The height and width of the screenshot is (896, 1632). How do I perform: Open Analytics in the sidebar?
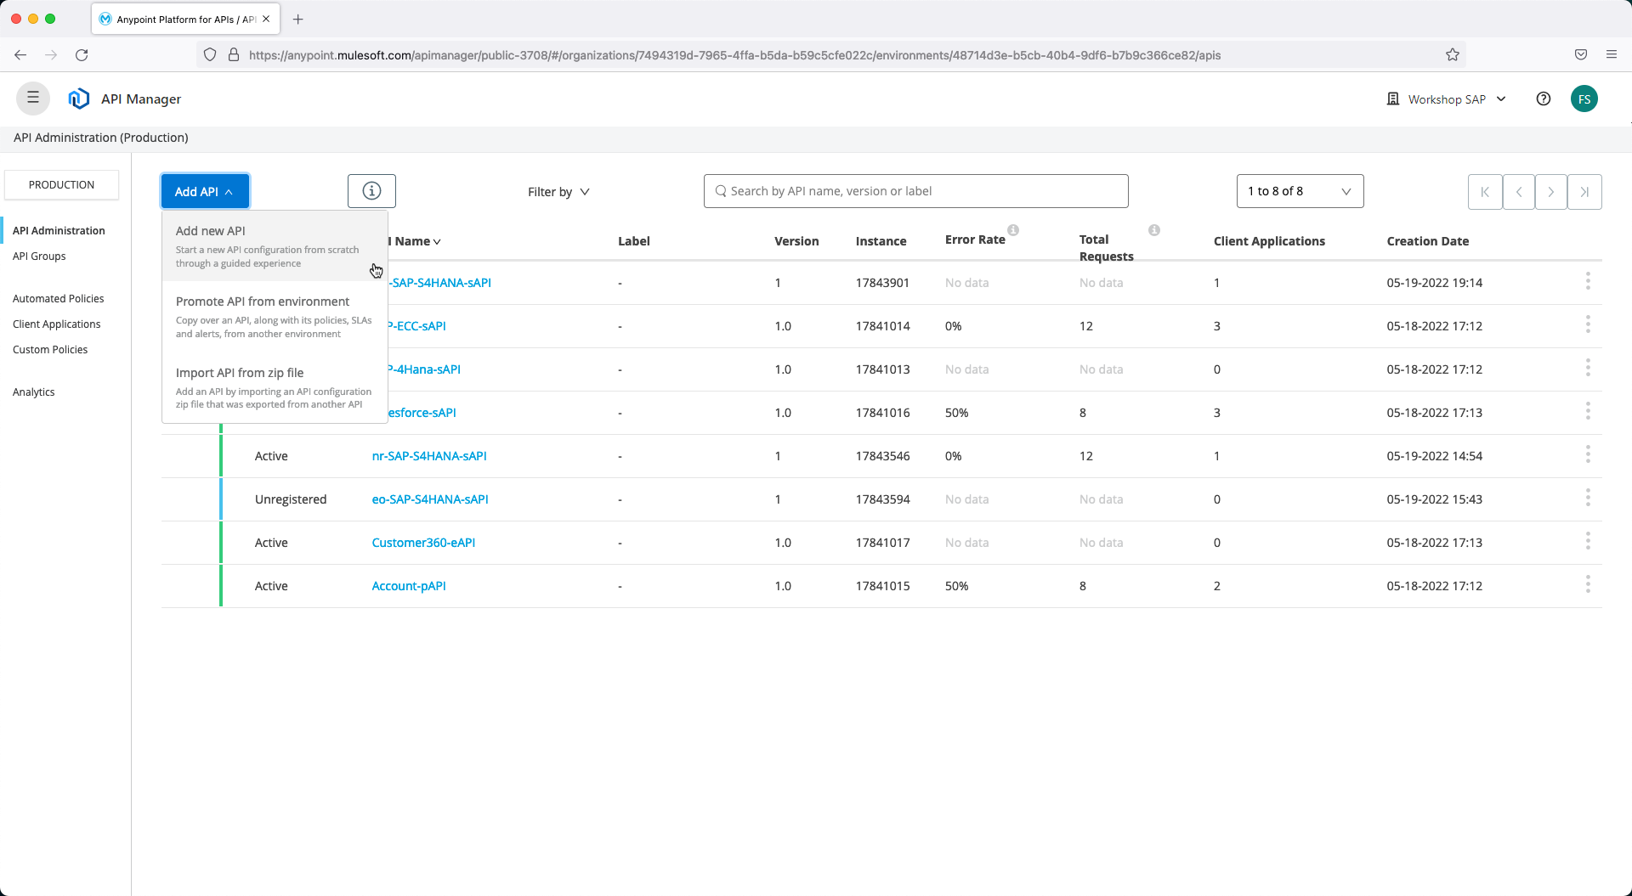(34, 392)
